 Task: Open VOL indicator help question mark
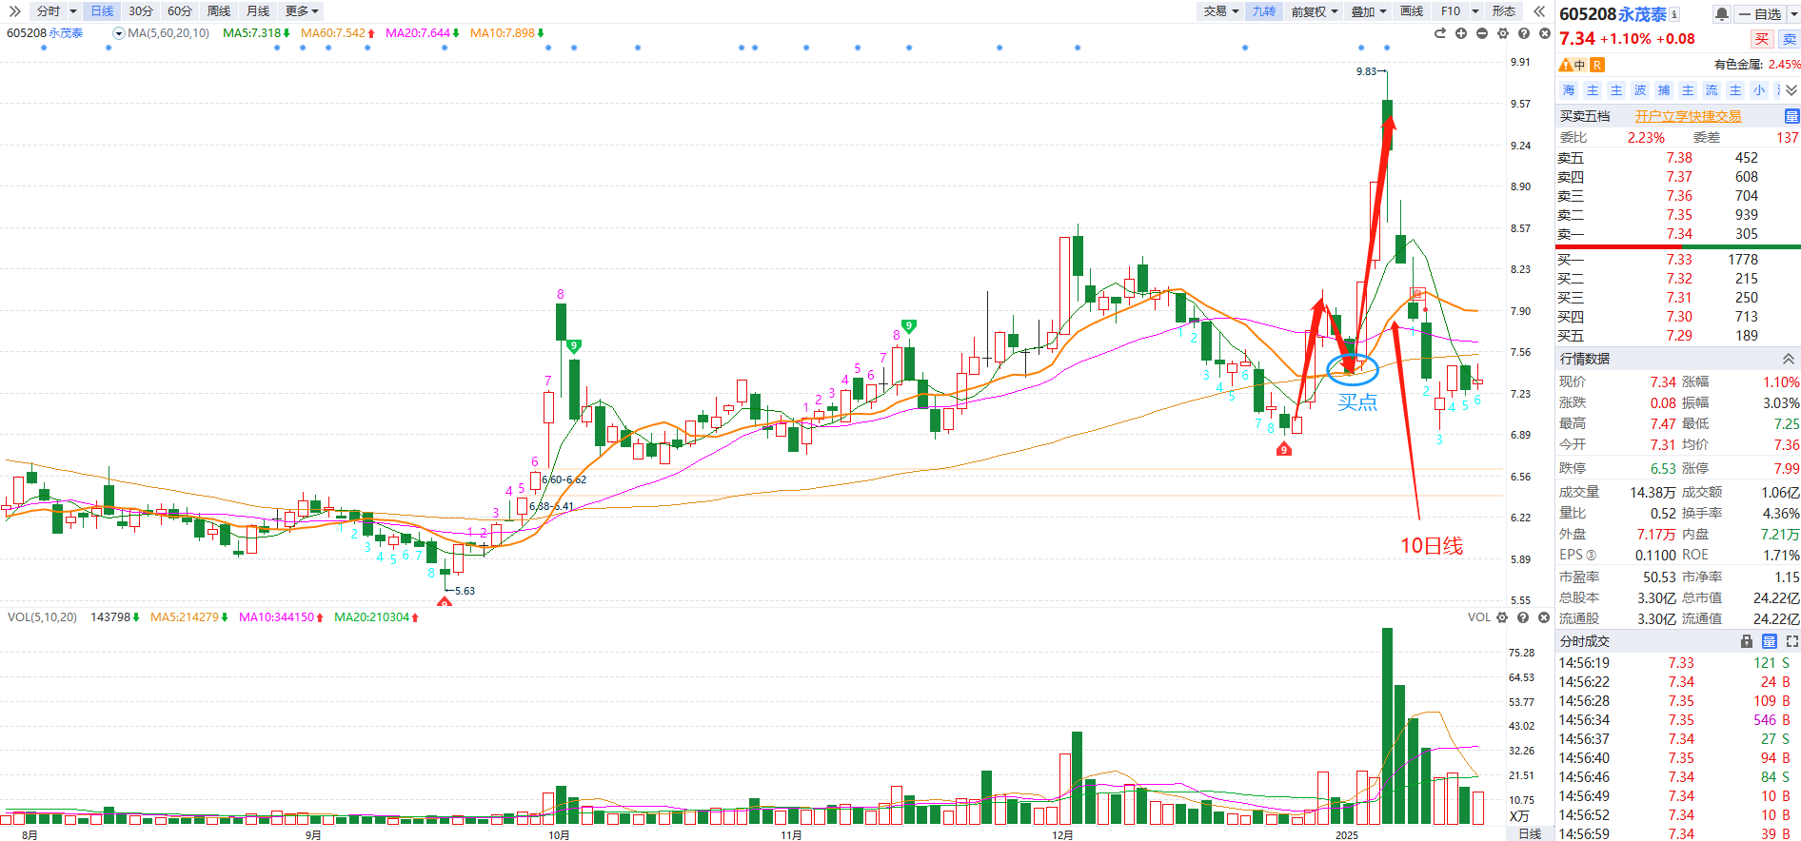pyautogui.click(x=1523, y=617)
